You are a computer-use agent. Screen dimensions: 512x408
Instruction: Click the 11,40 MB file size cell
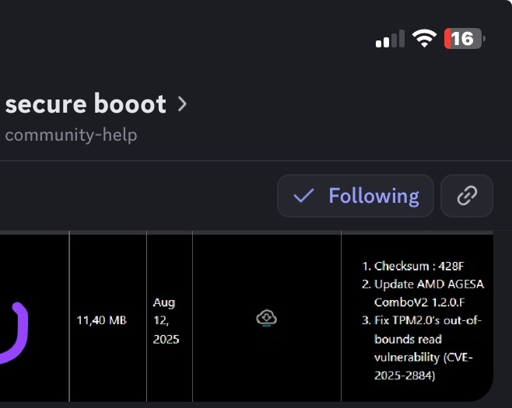tap(101, 320)
